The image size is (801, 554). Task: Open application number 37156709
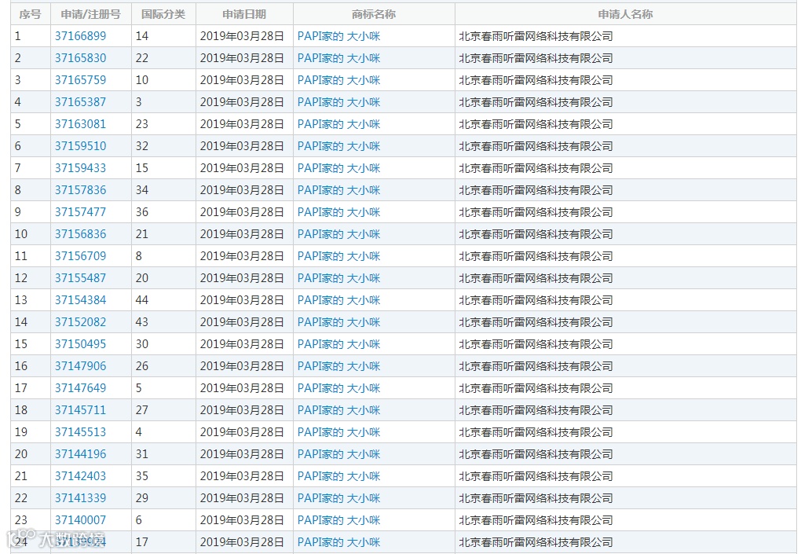[x=81, y=256]
